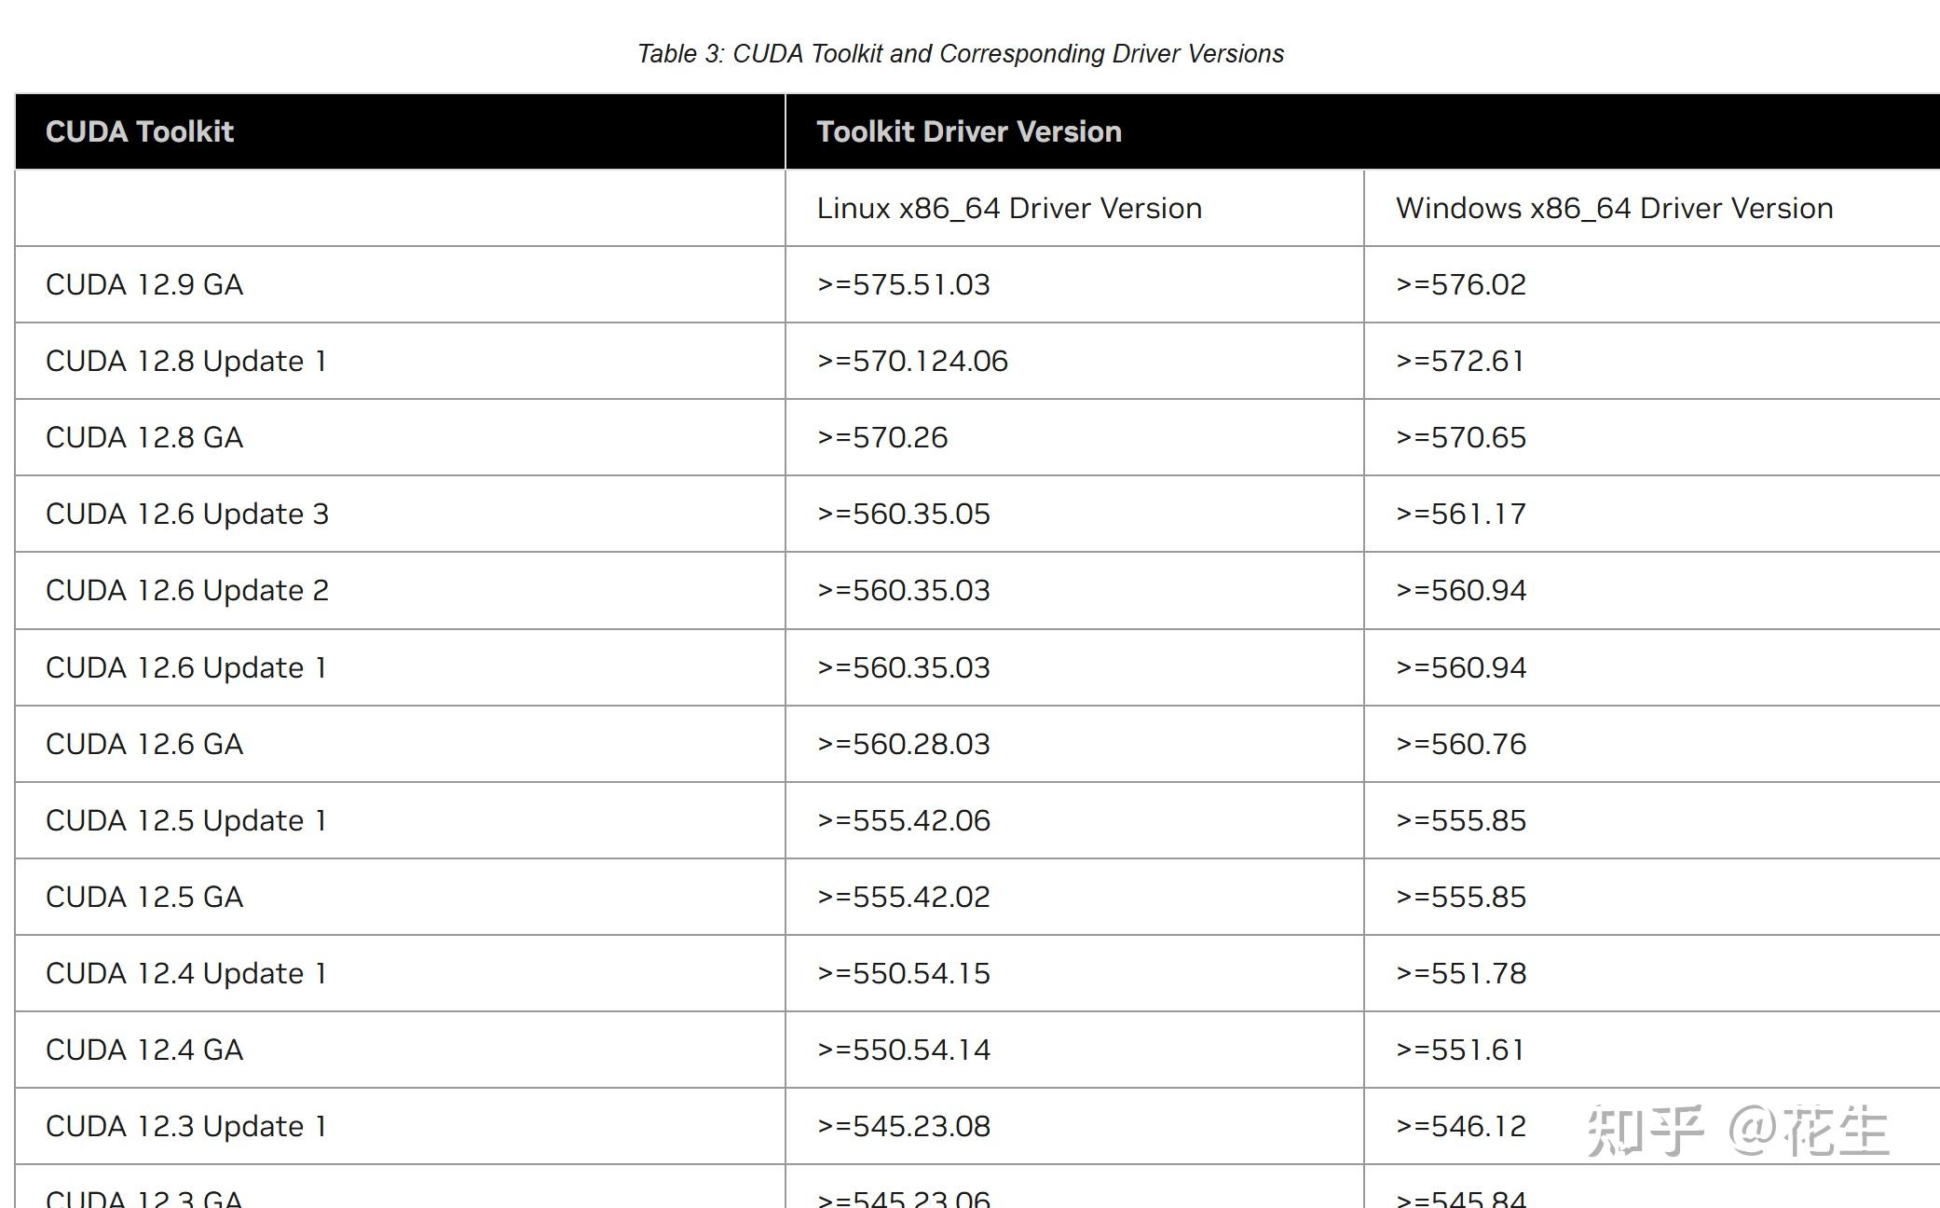Click the >=561.17 Windows driver value
The image size is (1940, 1208).
[x=1460, y=514]
